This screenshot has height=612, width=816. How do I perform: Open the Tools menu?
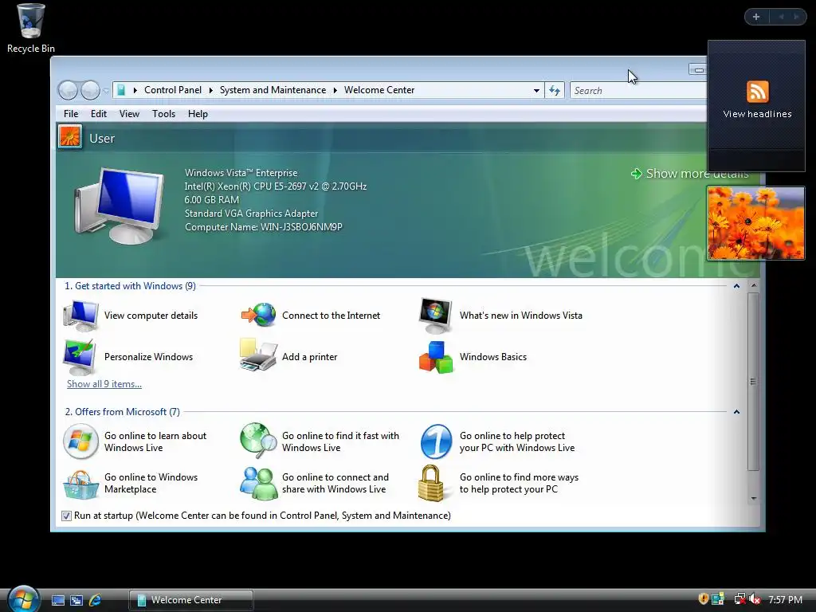point(163,114)
